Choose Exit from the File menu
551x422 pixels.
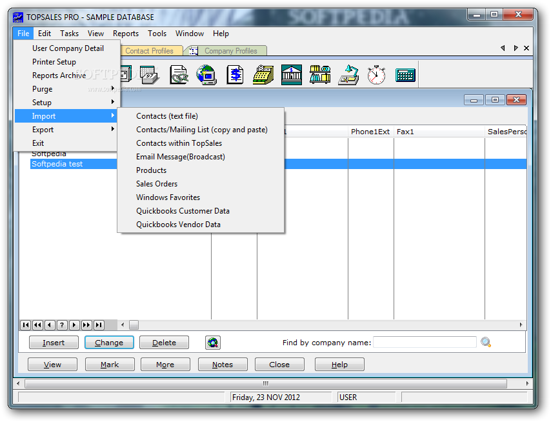click(66, 143)
